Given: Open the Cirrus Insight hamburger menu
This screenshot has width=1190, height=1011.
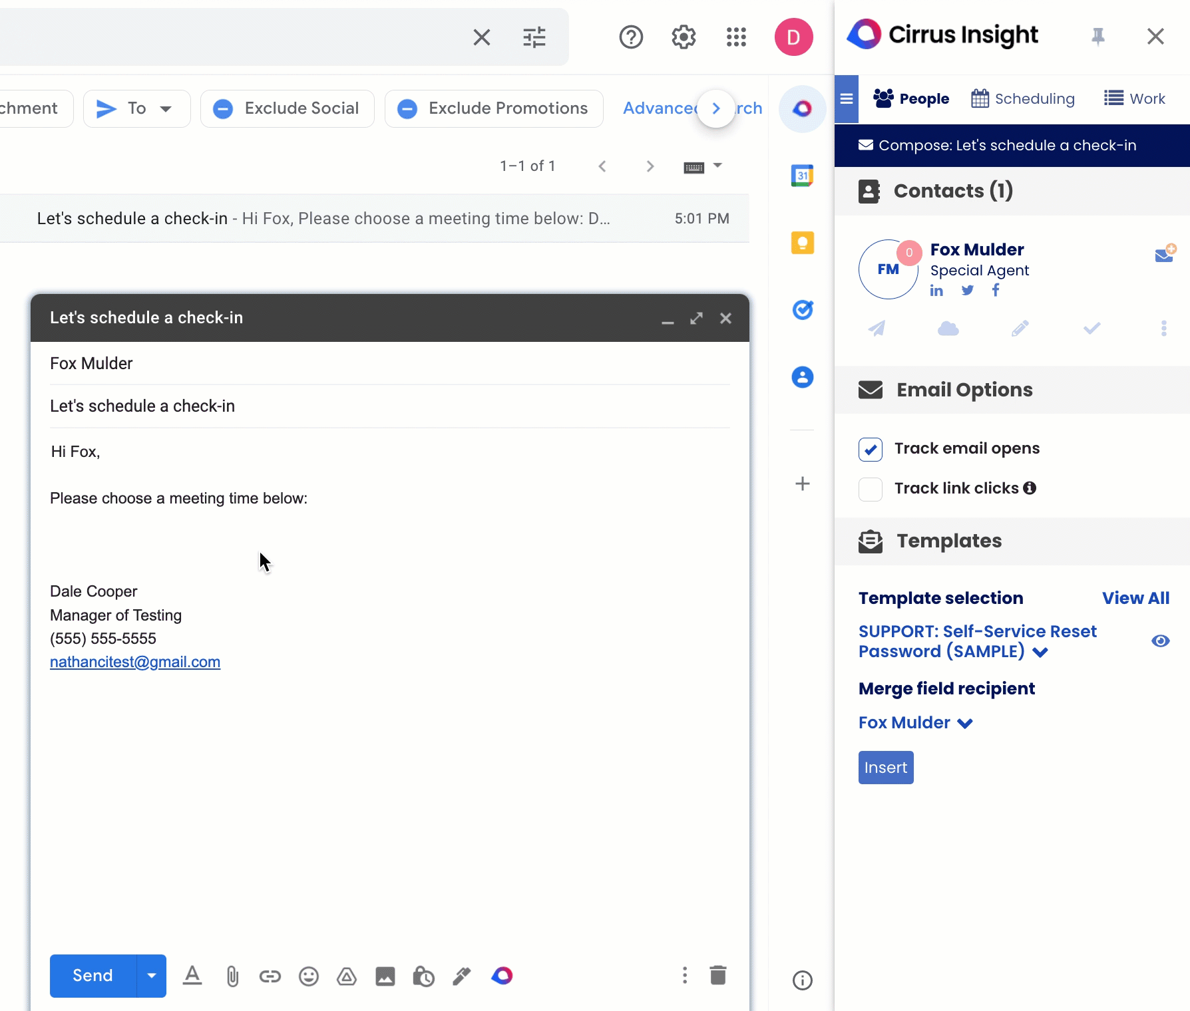Looking at the screenshot, I should pyautogui.click(x=847, y=99).
